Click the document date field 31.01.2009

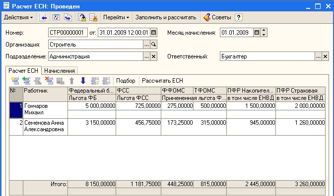point(124,33)
